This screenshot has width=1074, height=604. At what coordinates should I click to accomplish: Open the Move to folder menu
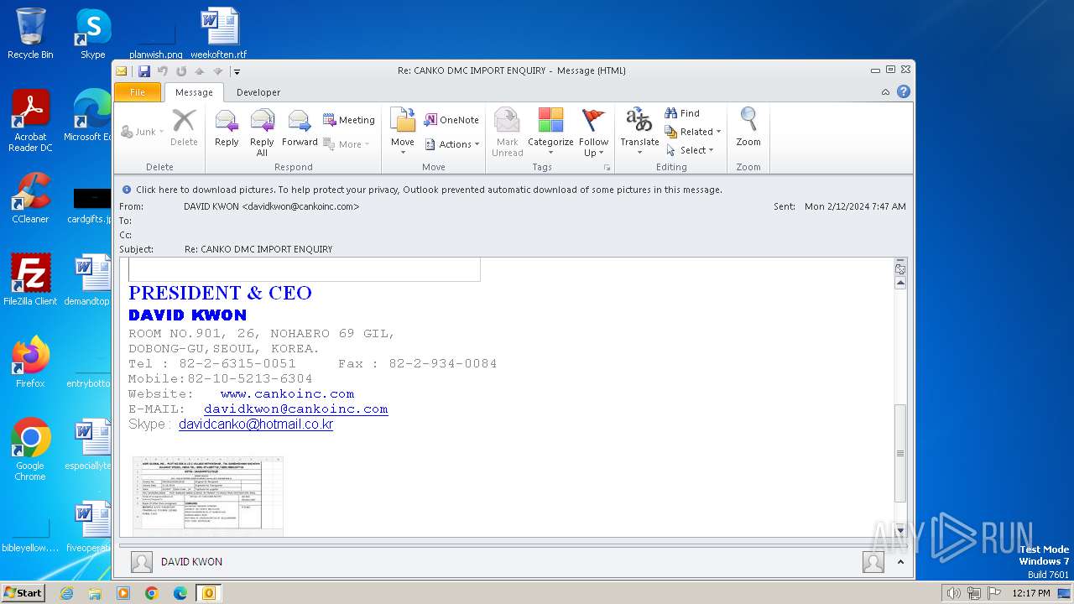[x=403, y=130]
